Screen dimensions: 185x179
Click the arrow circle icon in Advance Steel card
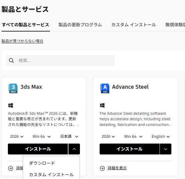tap(102, 168)
